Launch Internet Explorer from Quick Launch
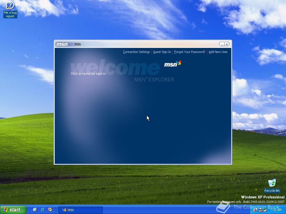 click(x=42, y=210)
